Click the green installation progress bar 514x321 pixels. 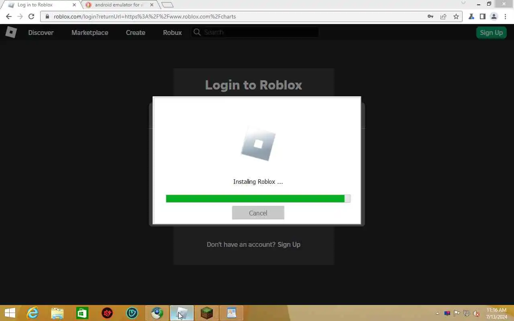[258, 199]
